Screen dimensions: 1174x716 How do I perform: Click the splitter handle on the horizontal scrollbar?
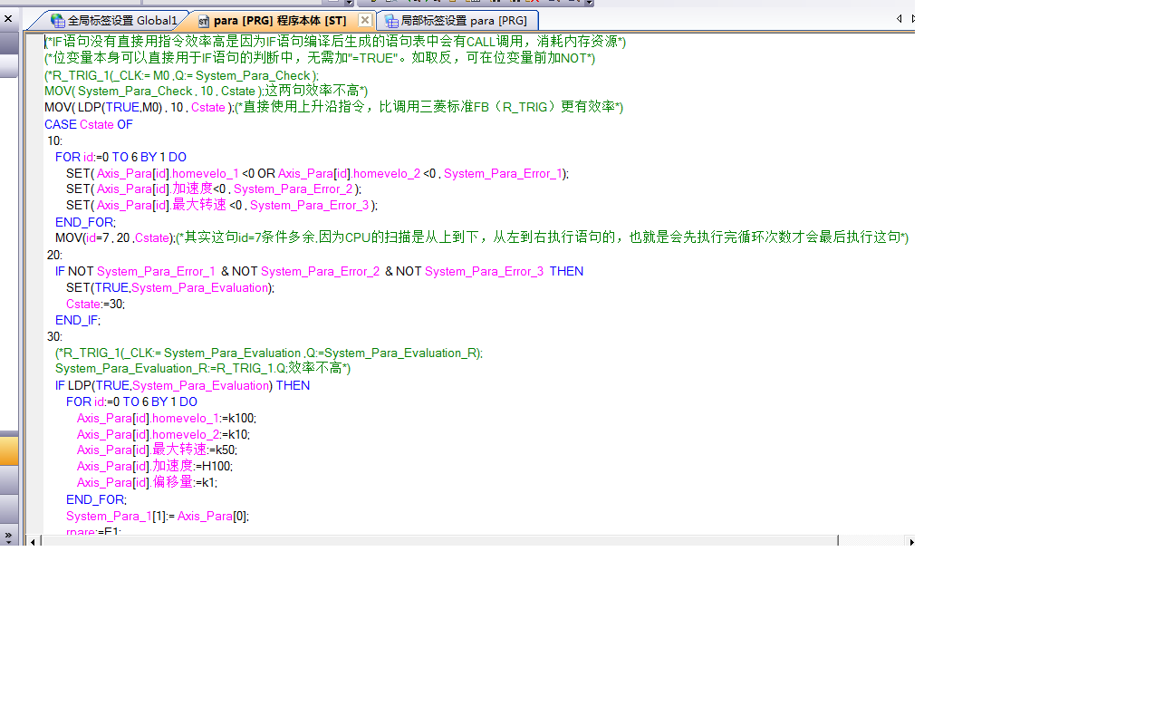click(x=838, y=541)
